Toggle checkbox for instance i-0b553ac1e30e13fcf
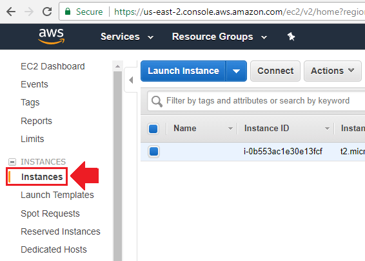This screenshot has height=261, width=365. 153,152
